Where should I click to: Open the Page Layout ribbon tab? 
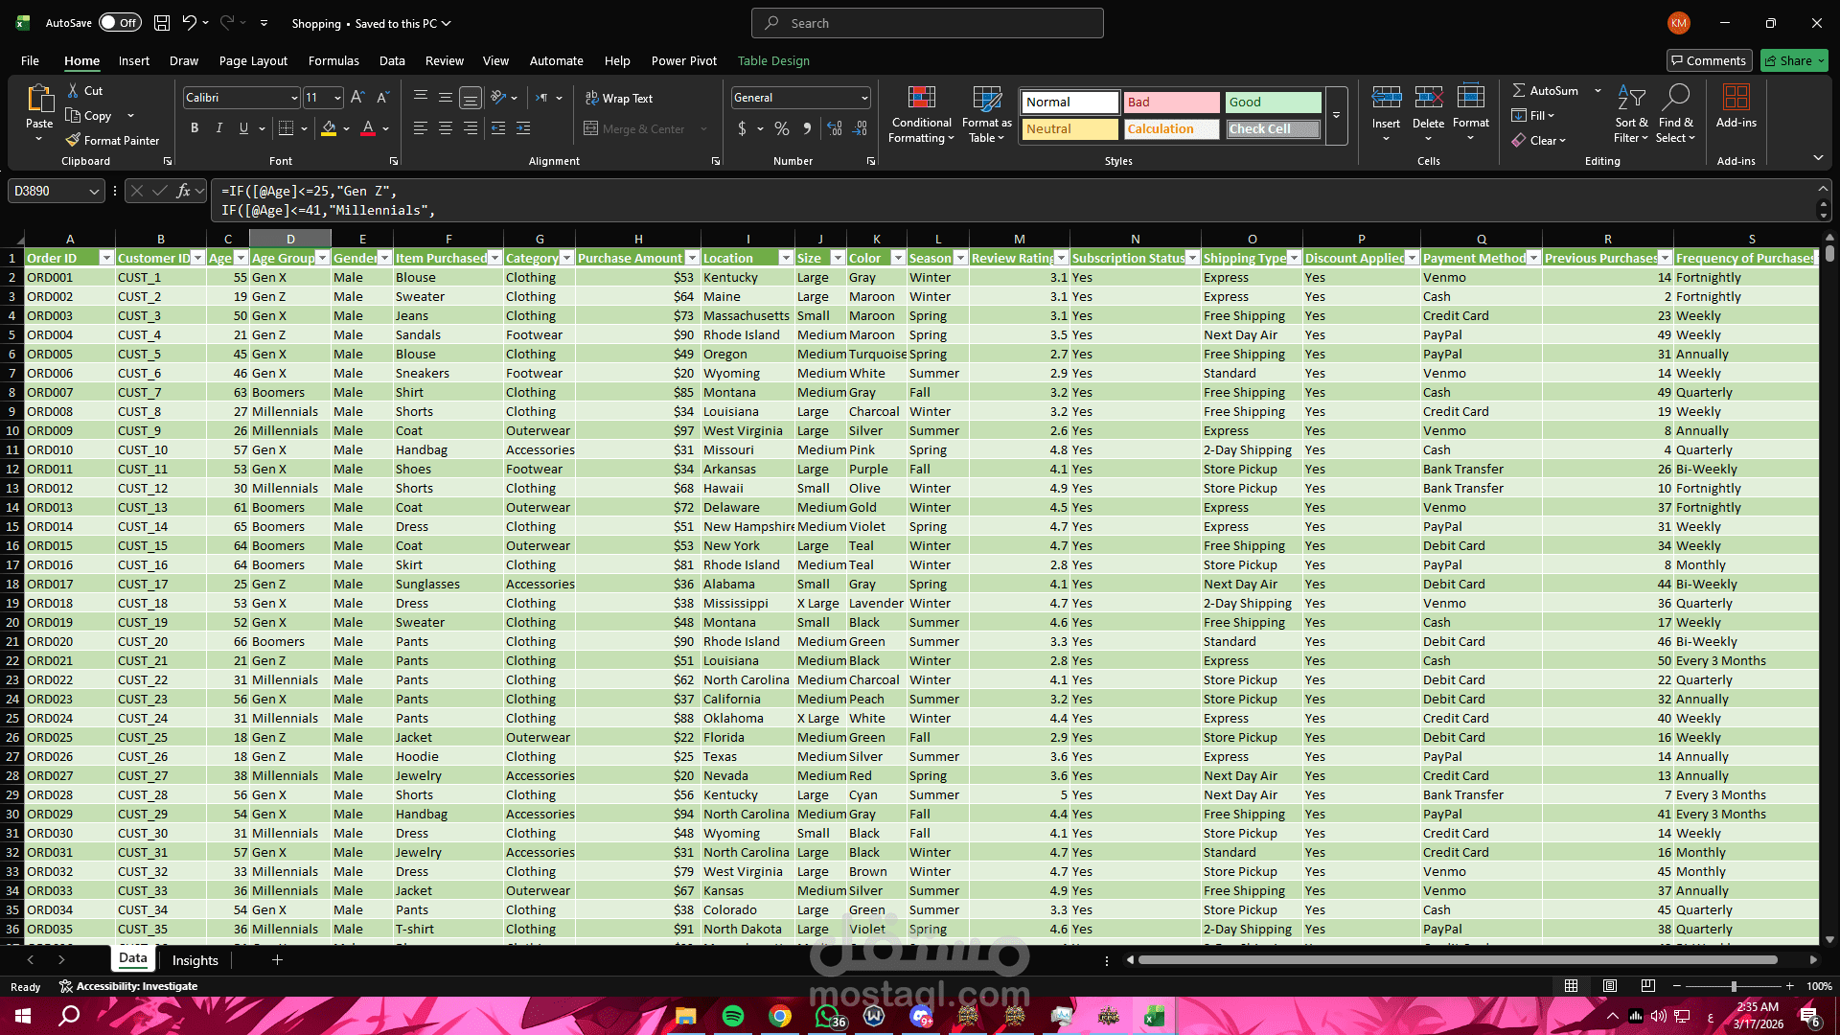click(x=253, y=60)
